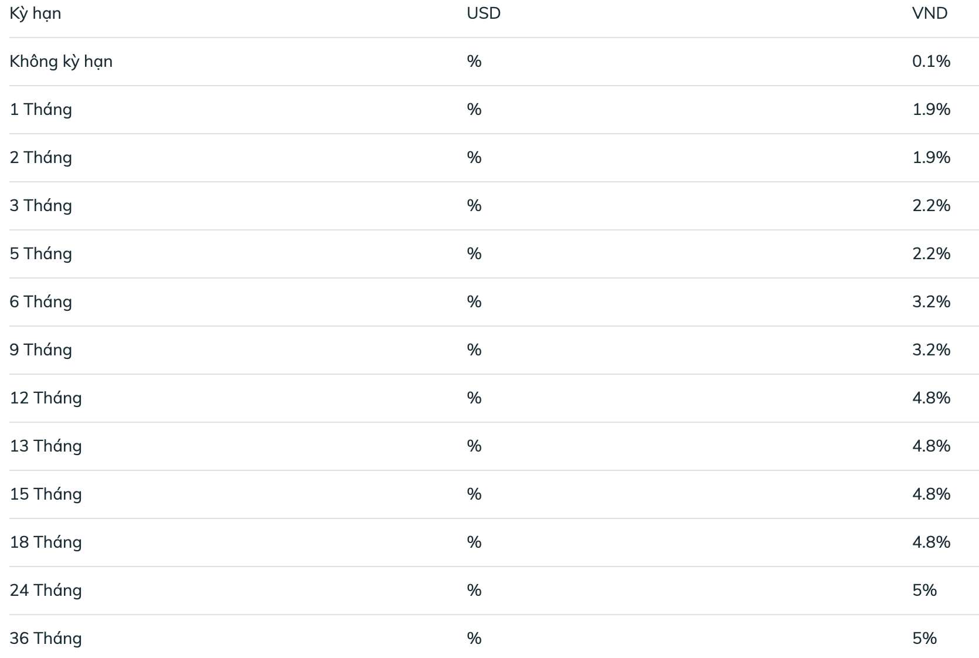Select the 1 Tháng term row

point(494,110)
